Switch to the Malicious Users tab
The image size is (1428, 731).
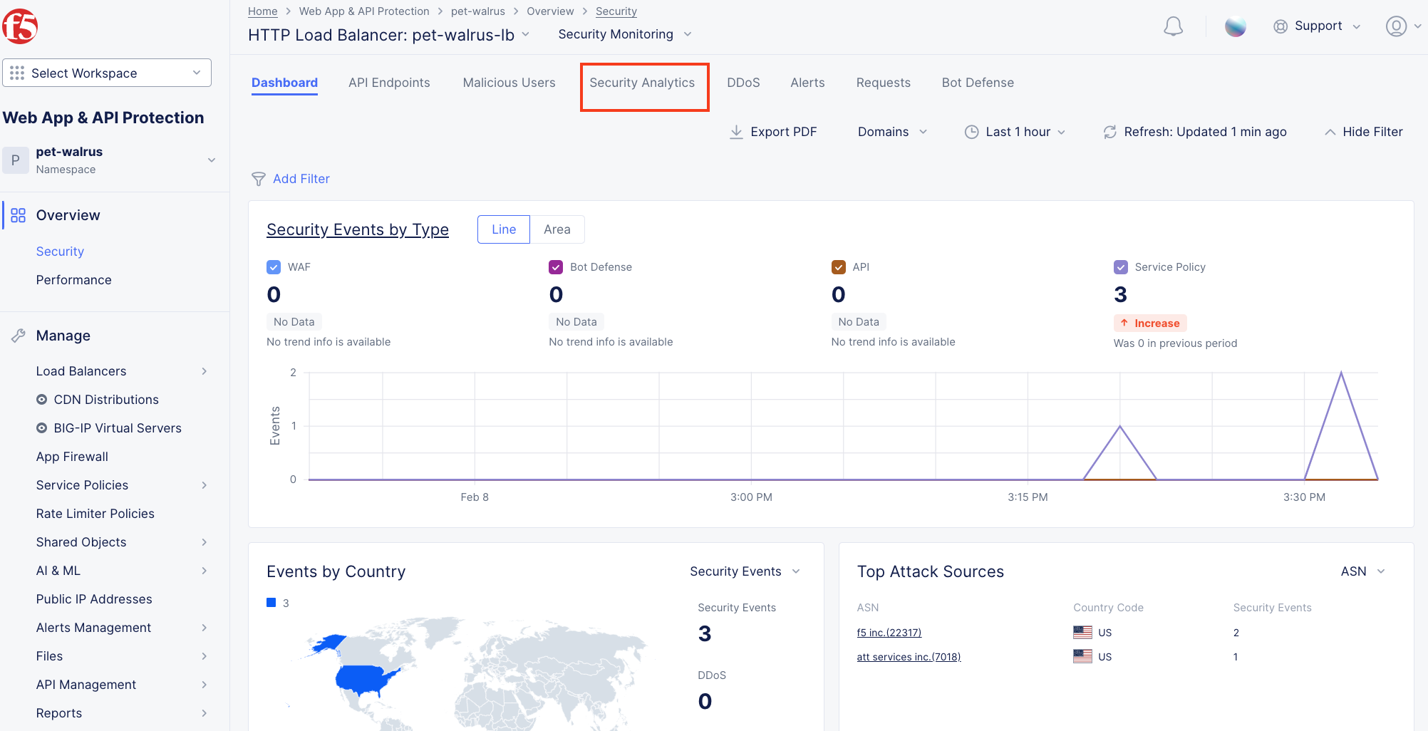509,83
